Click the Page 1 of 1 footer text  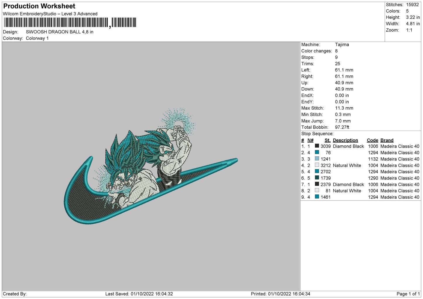pos(408,294)
